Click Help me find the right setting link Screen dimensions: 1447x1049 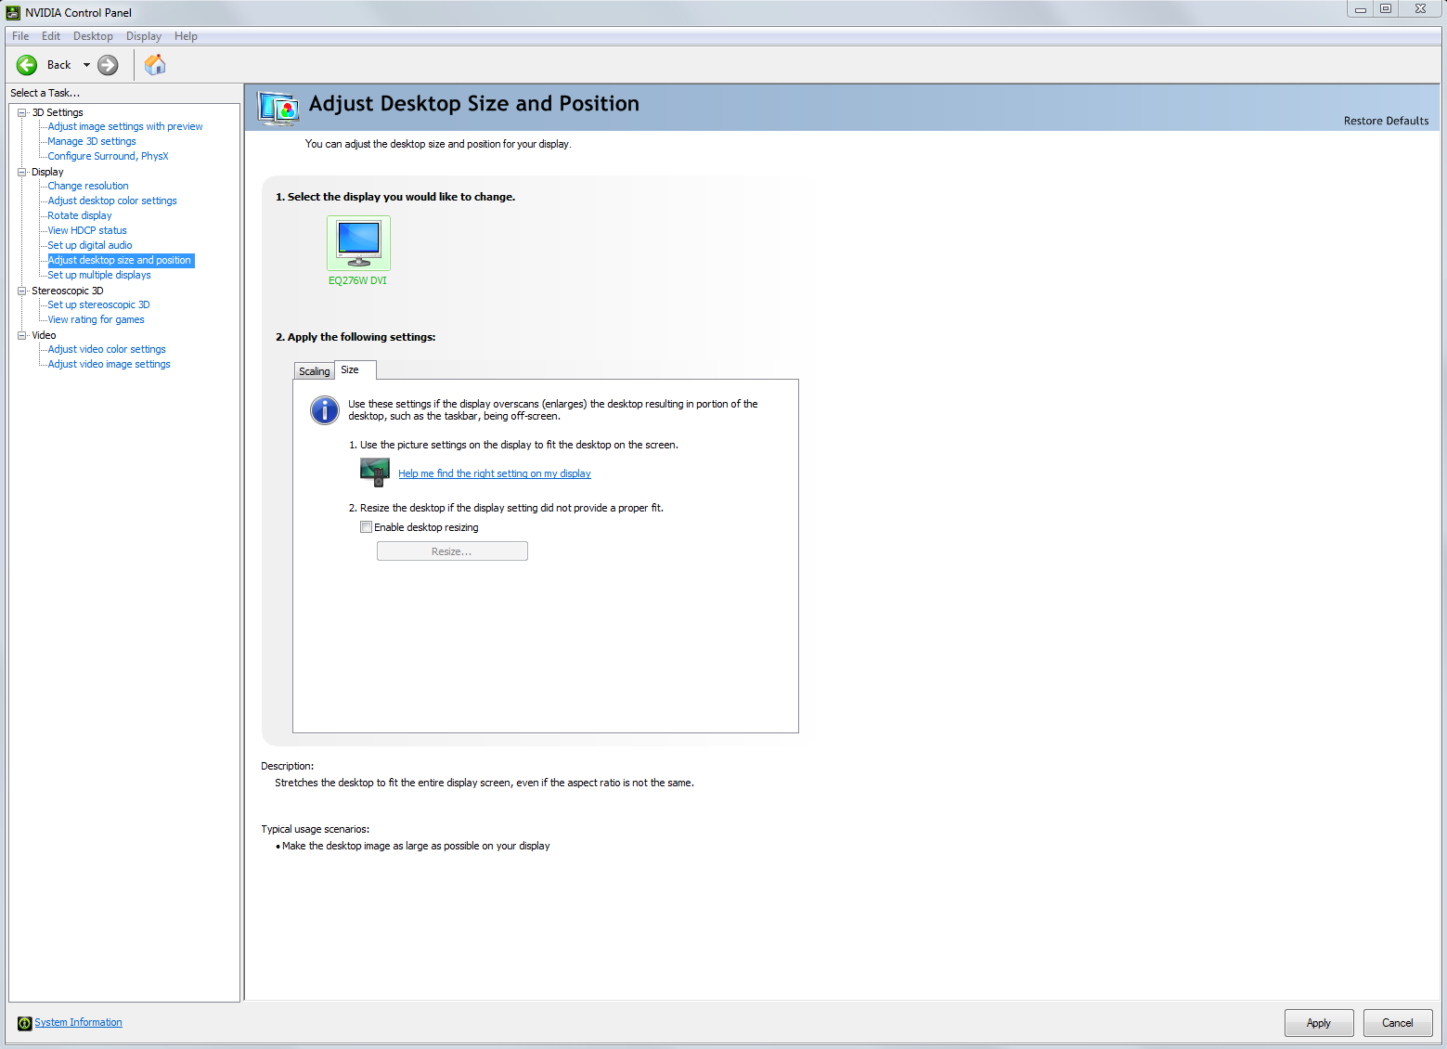[495, 473]
